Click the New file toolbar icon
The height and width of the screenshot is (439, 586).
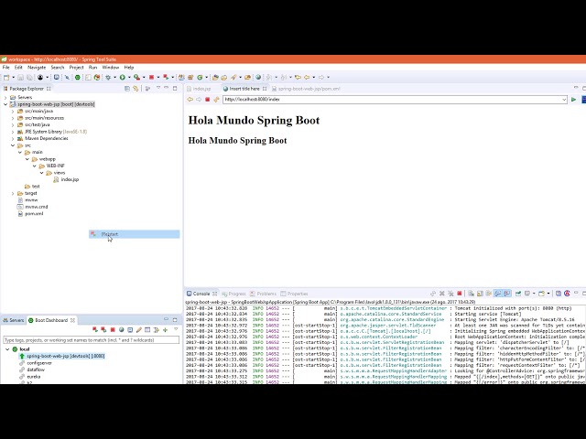pos(6,77)
